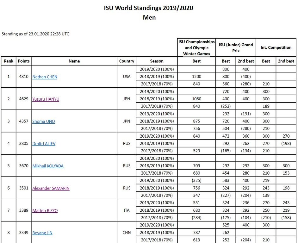This screenshot has height=243, width=298.
Task: Select the (158) second-best competition cell
Action: 286,217
